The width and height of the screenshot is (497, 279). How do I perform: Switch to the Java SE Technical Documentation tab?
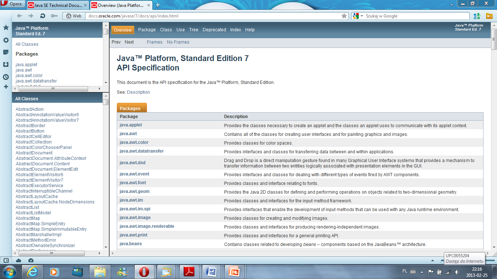pyautogui.click(x=57, y=5)
